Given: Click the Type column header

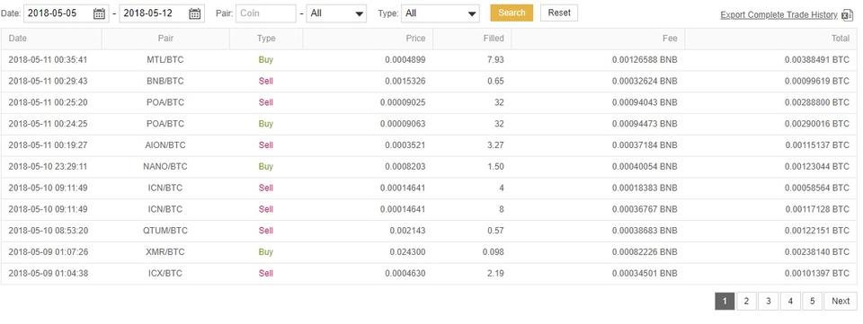Looking at the screenshot, I should pyautogui.click(x=266, y=39).
